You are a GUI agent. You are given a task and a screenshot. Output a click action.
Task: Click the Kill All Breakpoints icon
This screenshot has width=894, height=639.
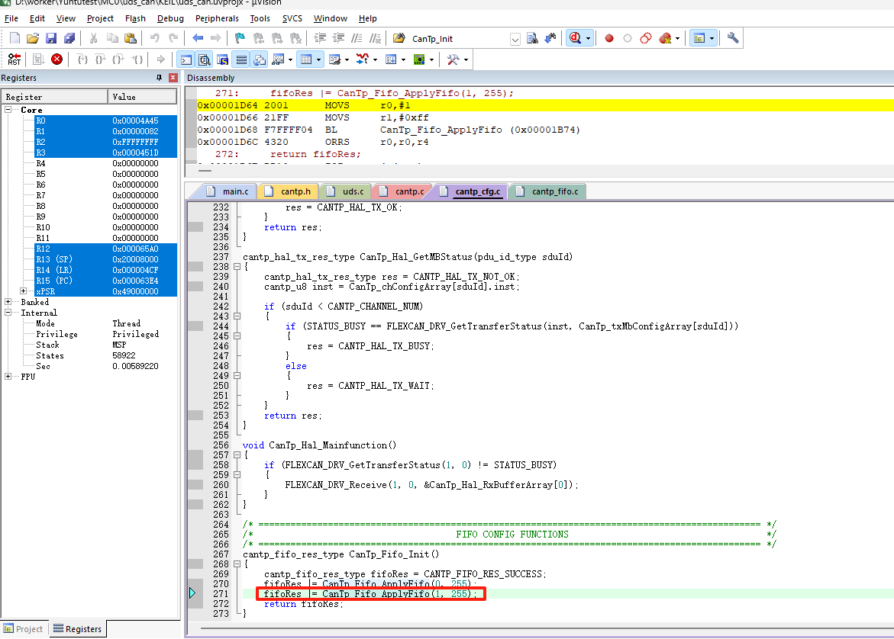click(x=665, y=39)
